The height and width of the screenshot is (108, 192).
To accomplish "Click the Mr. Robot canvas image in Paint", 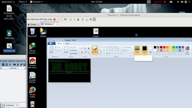I will [69, 70].
